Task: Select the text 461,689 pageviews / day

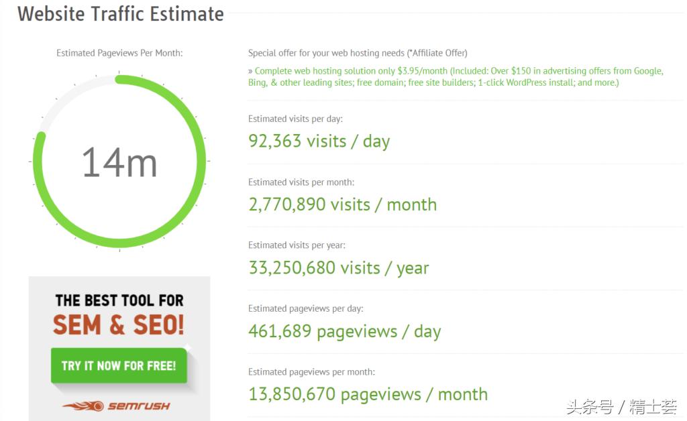Action: tap(344, 331)
